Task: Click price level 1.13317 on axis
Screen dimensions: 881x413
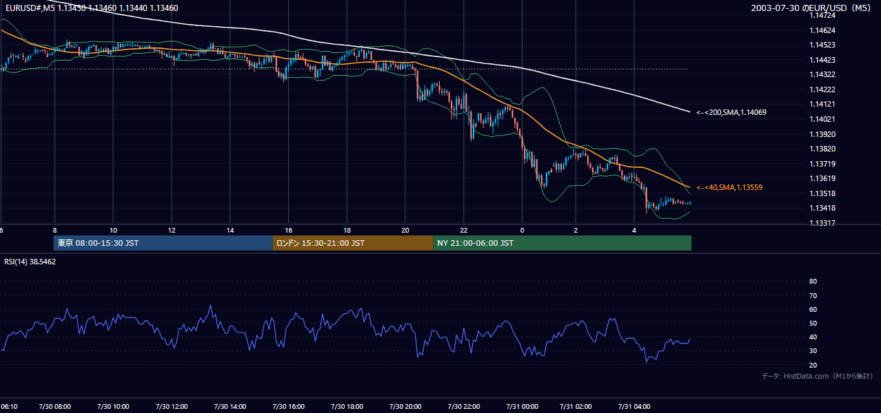Action: (822, 223)
